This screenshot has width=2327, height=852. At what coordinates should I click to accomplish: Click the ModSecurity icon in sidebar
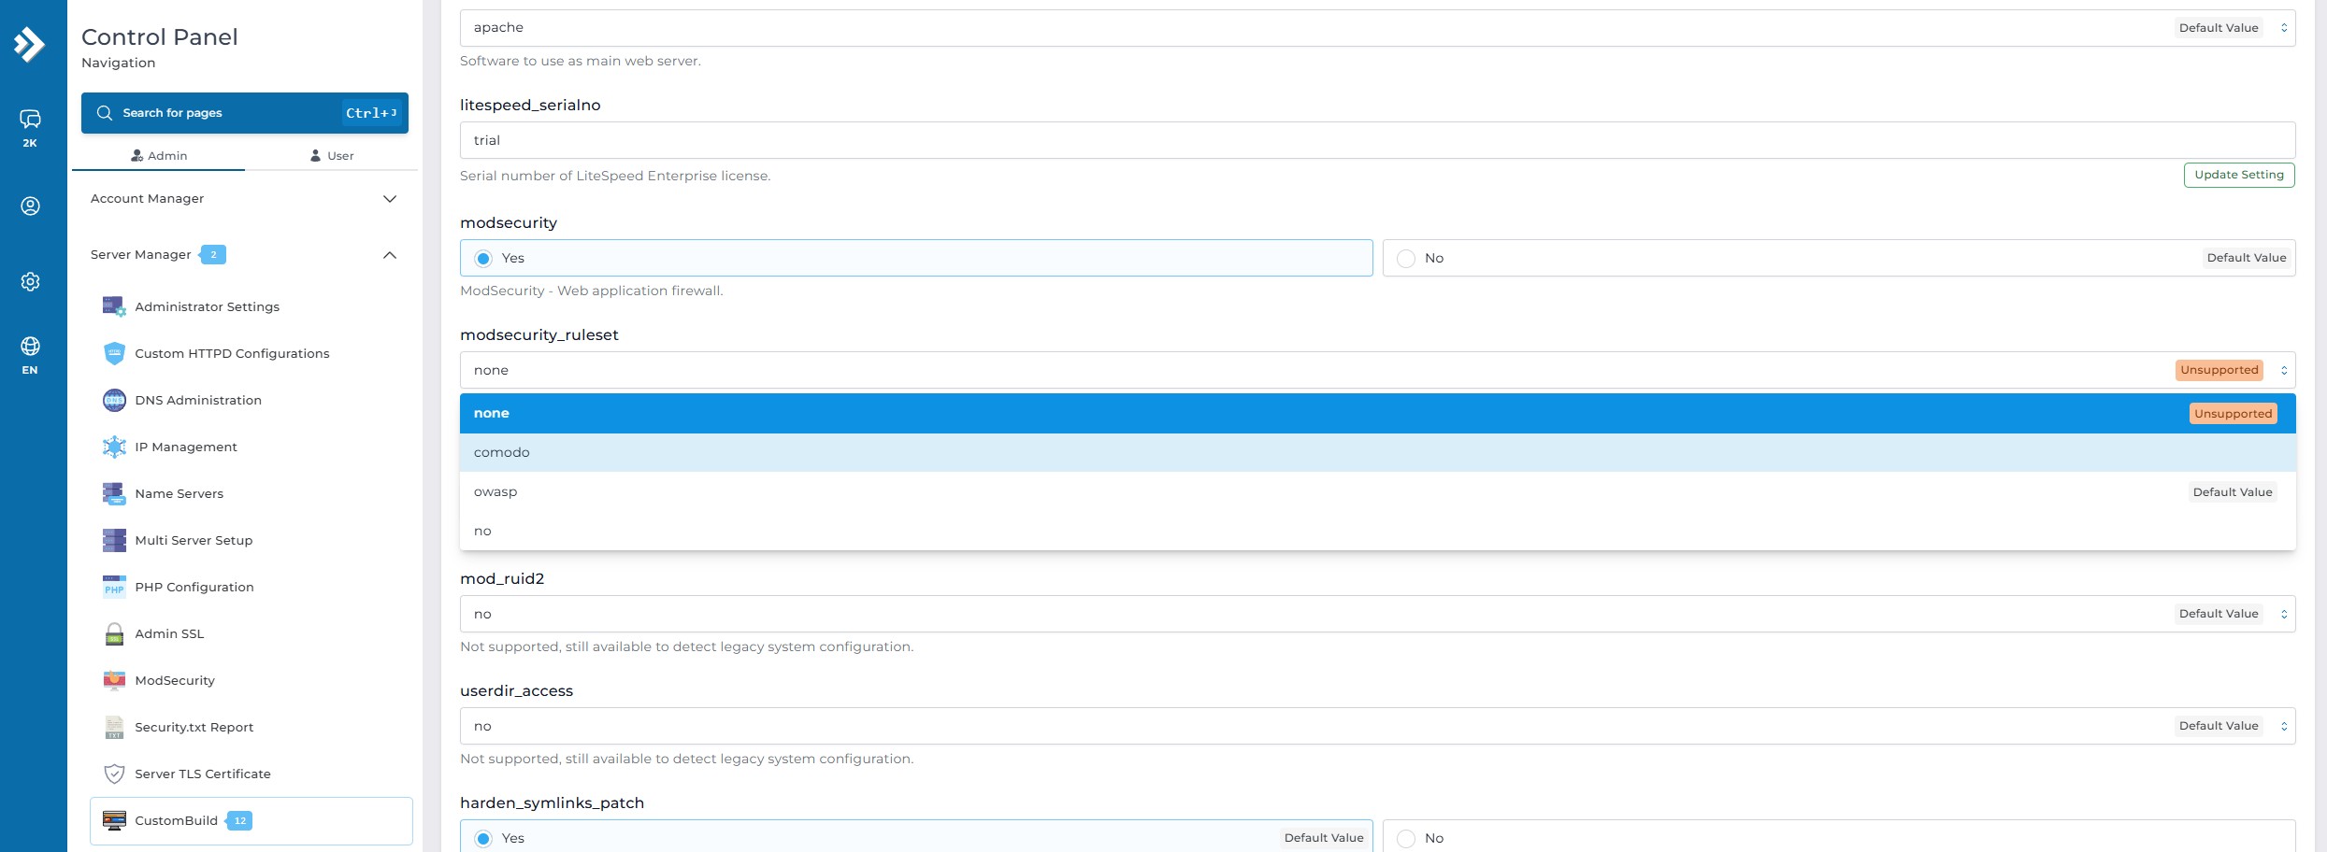(x=114, y=680)
